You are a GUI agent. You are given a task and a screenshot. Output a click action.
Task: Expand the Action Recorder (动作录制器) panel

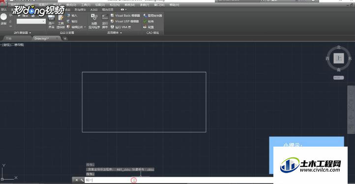pos(22,33)
